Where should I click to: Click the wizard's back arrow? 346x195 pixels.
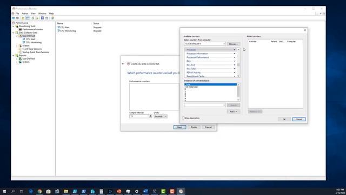[x=123, y=64]
